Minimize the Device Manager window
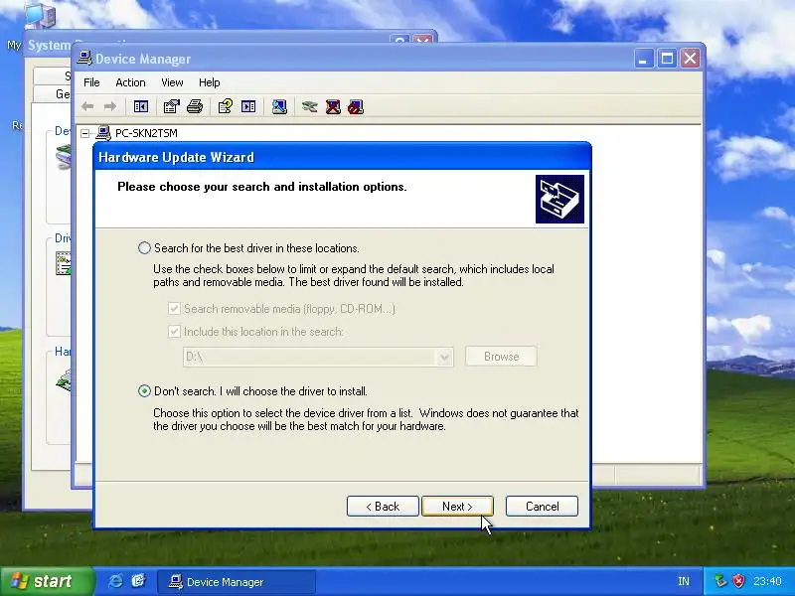This screenshot has width=795, height=596. coord(643,59)
